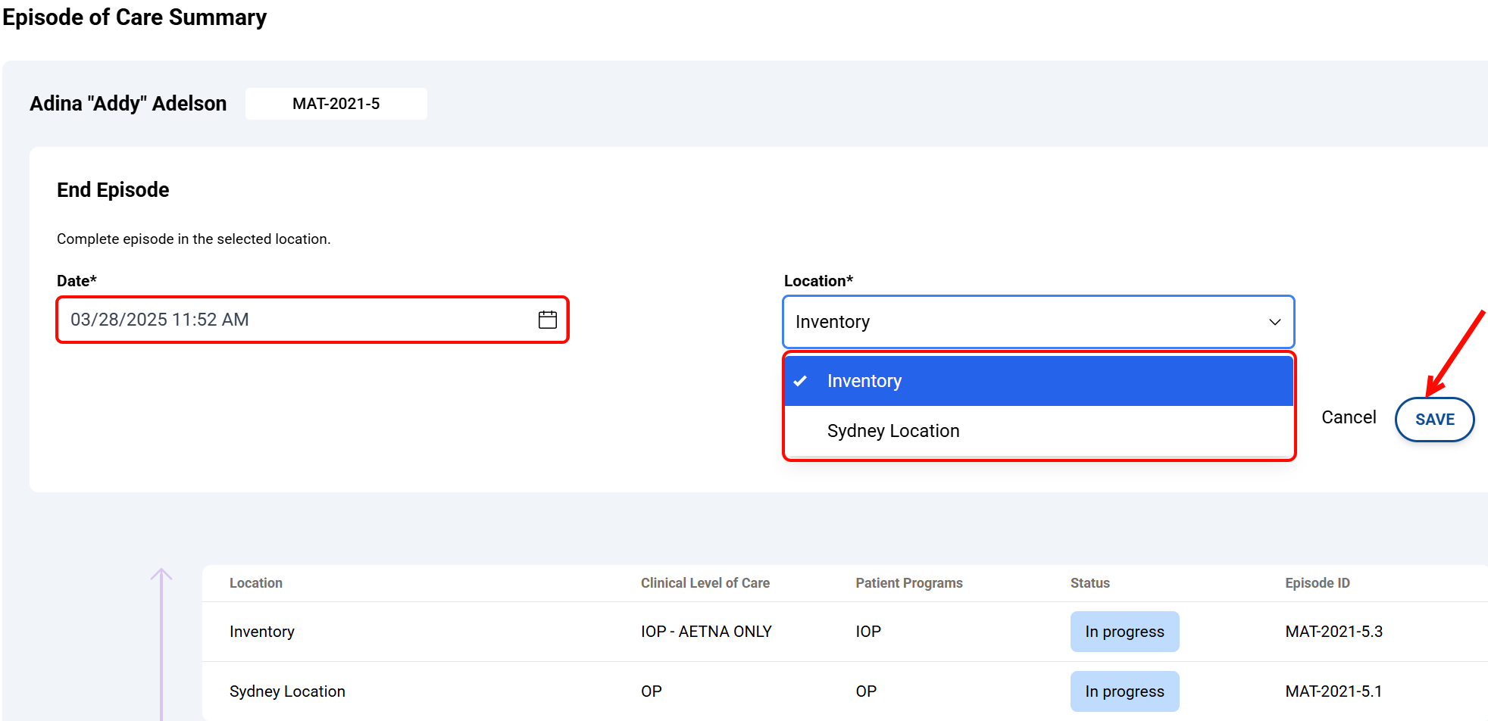This screenshot has width=1488, height=721.
Task: Click the Location column header in table
Action: 256,583
